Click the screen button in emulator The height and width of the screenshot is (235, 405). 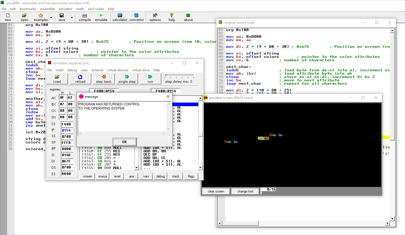tap(87, 176)
